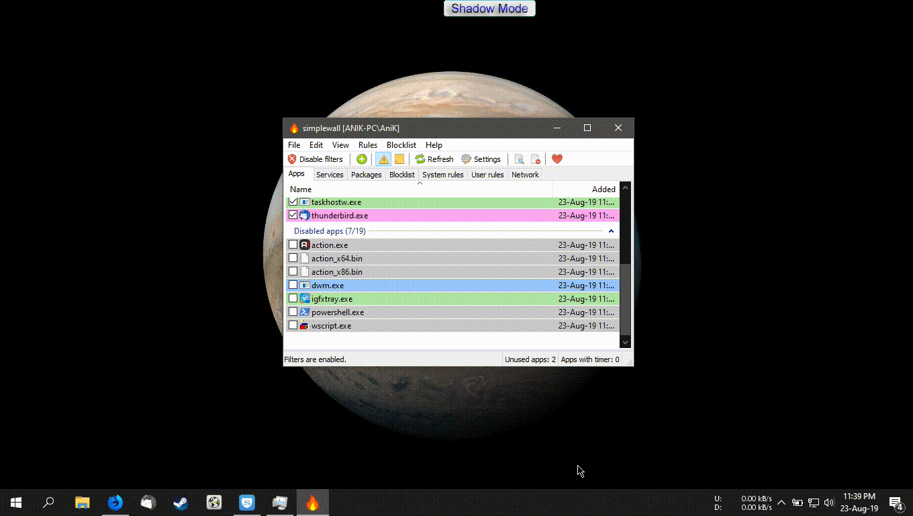This screenshot has width=913, height=516.
Task: Click the powershell.exe app icon
Action: (x=304, y=312)
